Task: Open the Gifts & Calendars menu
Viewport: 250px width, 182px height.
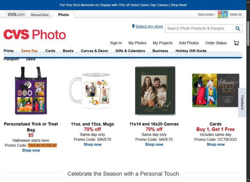Action: (130, 51)
